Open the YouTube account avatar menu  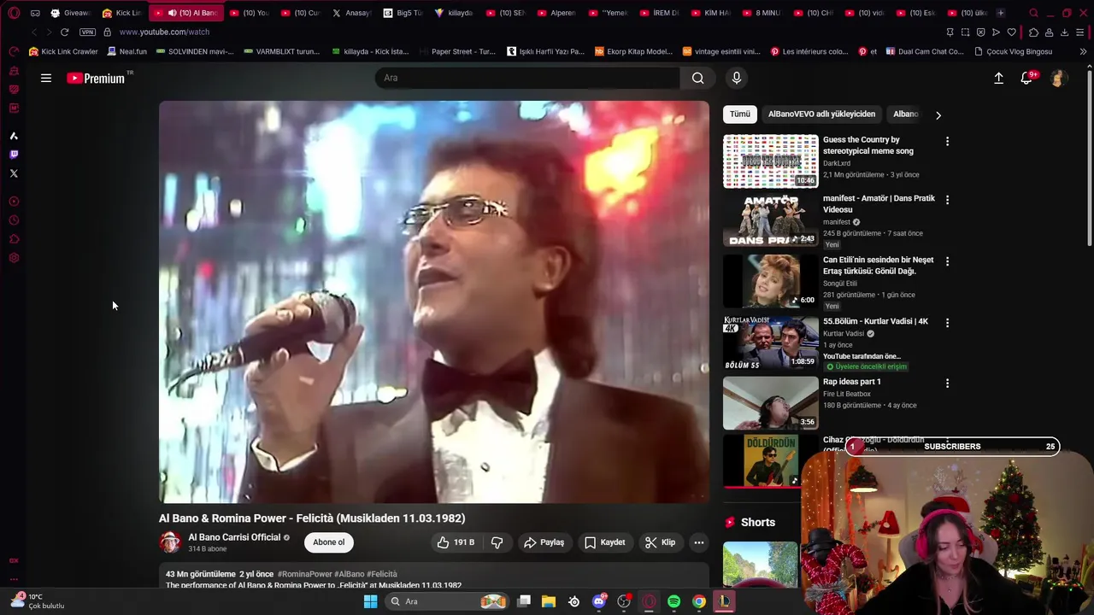pyautogui.click(x=1057, y=78)
